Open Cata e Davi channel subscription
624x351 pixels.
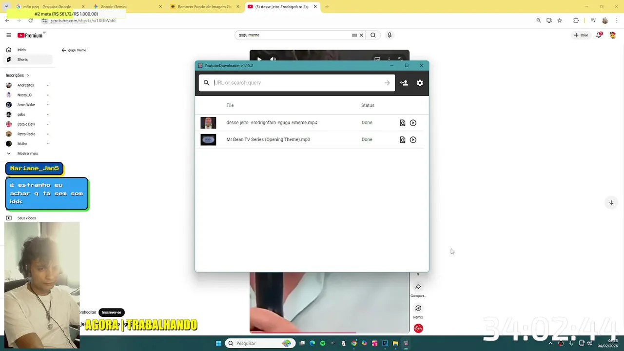(28, 124)
